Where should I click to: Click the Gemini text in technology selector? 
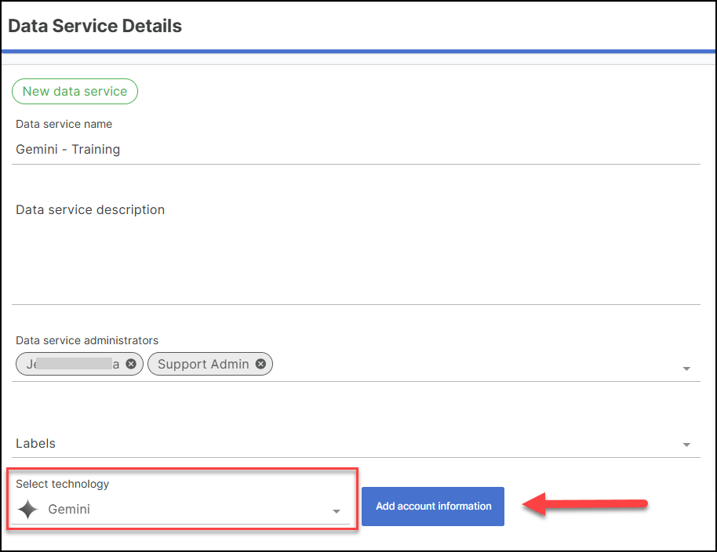tap(69, 510)
